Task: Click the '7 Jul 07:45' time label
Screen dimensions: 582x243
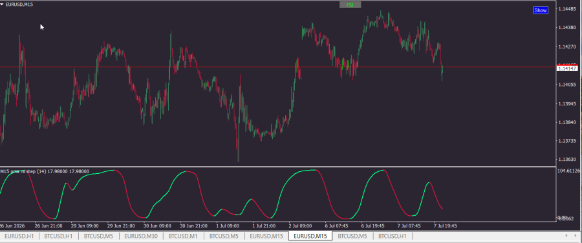Action: [409, 226]
